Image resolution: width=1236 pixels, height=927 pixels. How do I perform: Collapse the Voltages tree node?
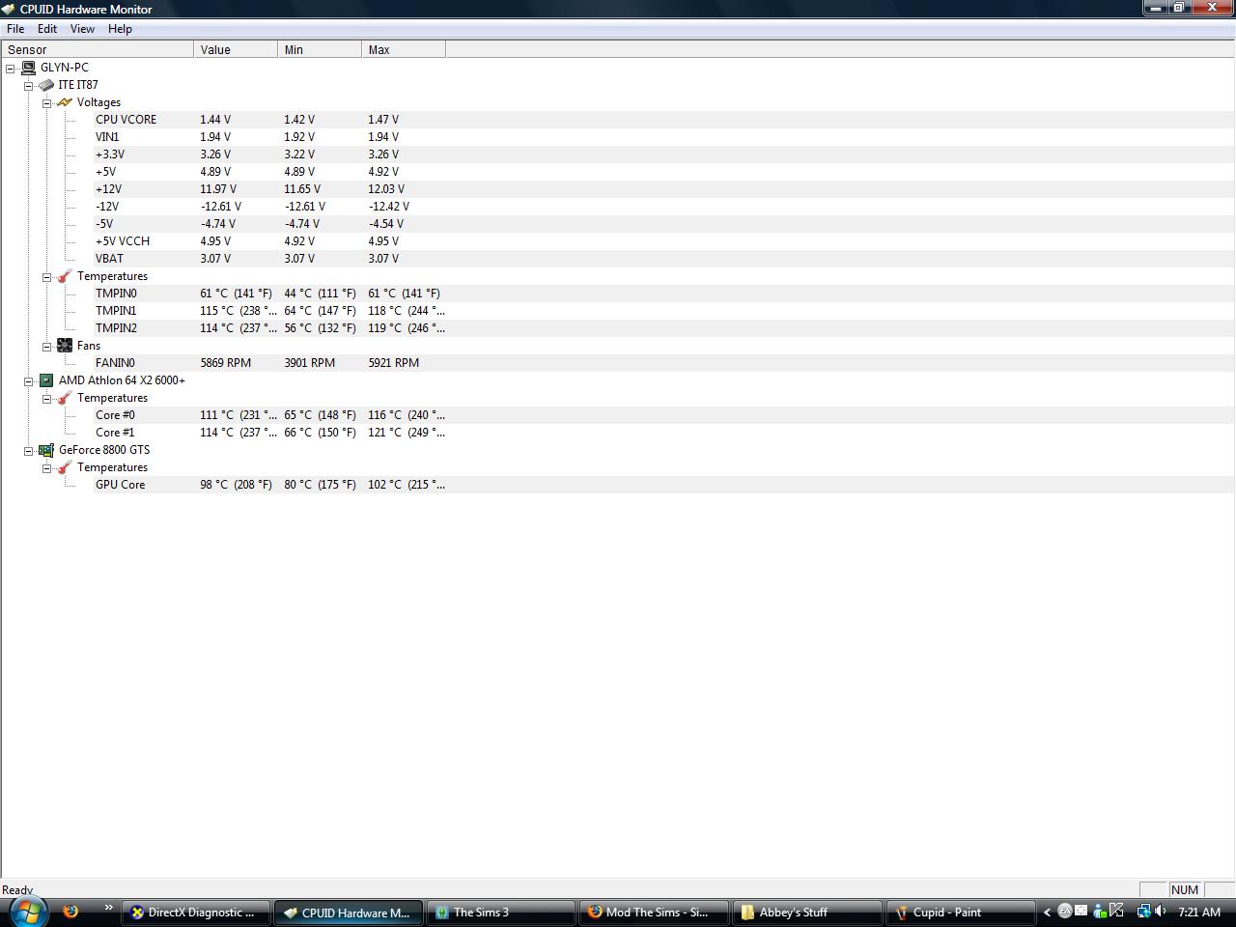46,102
